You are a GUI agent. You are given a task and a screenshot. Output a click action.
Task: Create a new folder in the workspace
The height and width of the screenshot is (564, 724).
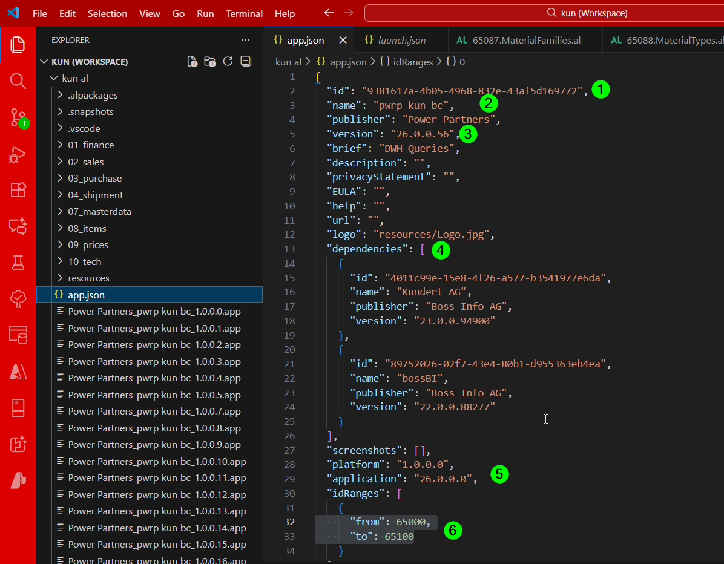pyautogui.click(x=209, y=61)
